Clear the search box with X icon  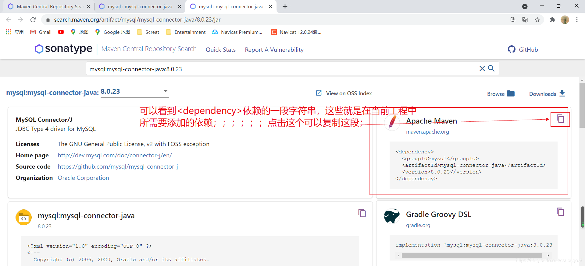[x=482, y=68]
